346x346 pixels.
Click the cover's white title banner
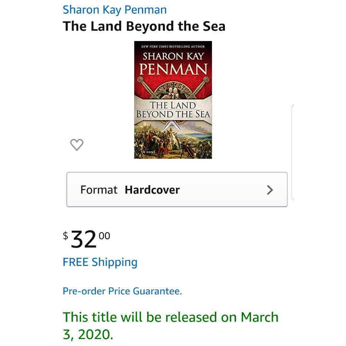point(173,109)
